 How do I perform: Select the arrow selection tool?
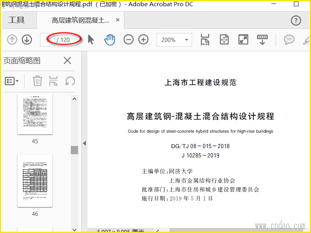pyautogui.click(x=91, y=40)
